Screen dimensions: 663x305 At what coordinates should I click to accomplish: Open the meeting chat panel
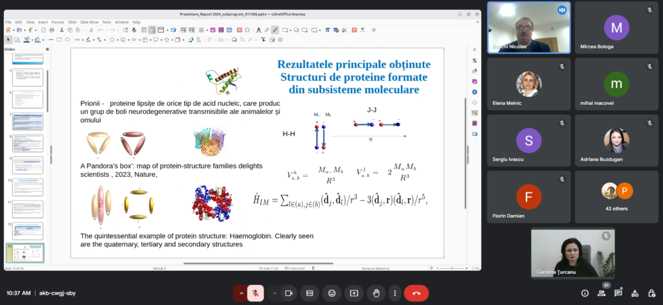[x=618, y=293]
